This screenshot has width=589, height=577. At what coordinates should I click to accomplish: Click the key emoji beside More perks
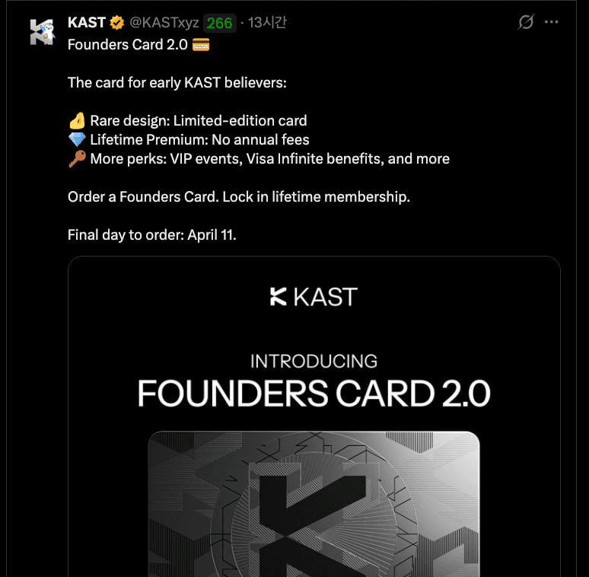point(78,159)
